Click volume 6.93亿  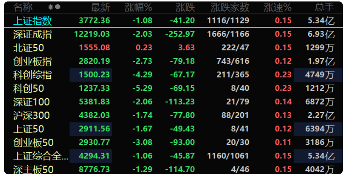[321, 34]
